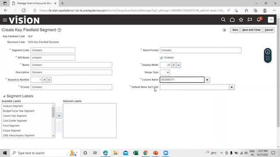Open the Vision navigator hamburger menu
The height and width of the screenshot is (157, 280).
coord(5,20)
